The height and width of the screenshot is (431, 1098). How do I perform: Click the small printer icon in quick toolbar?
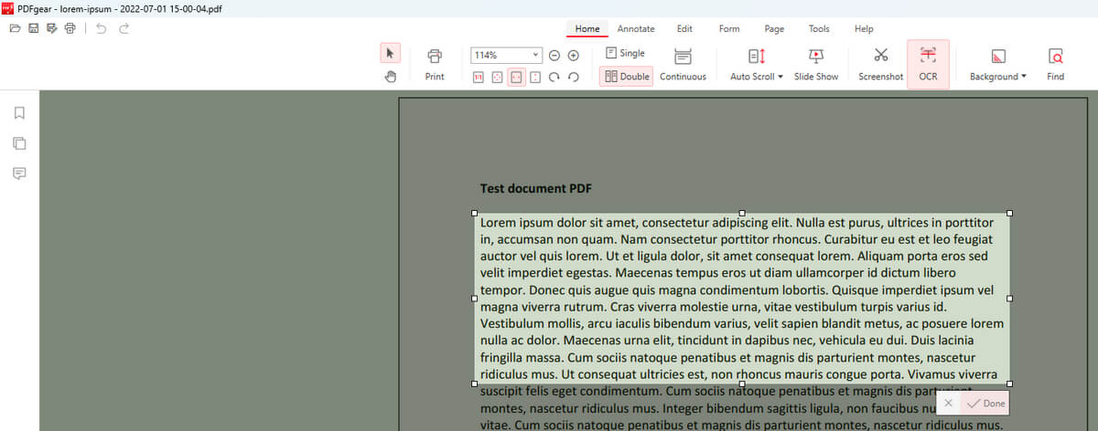coord(70,28)
